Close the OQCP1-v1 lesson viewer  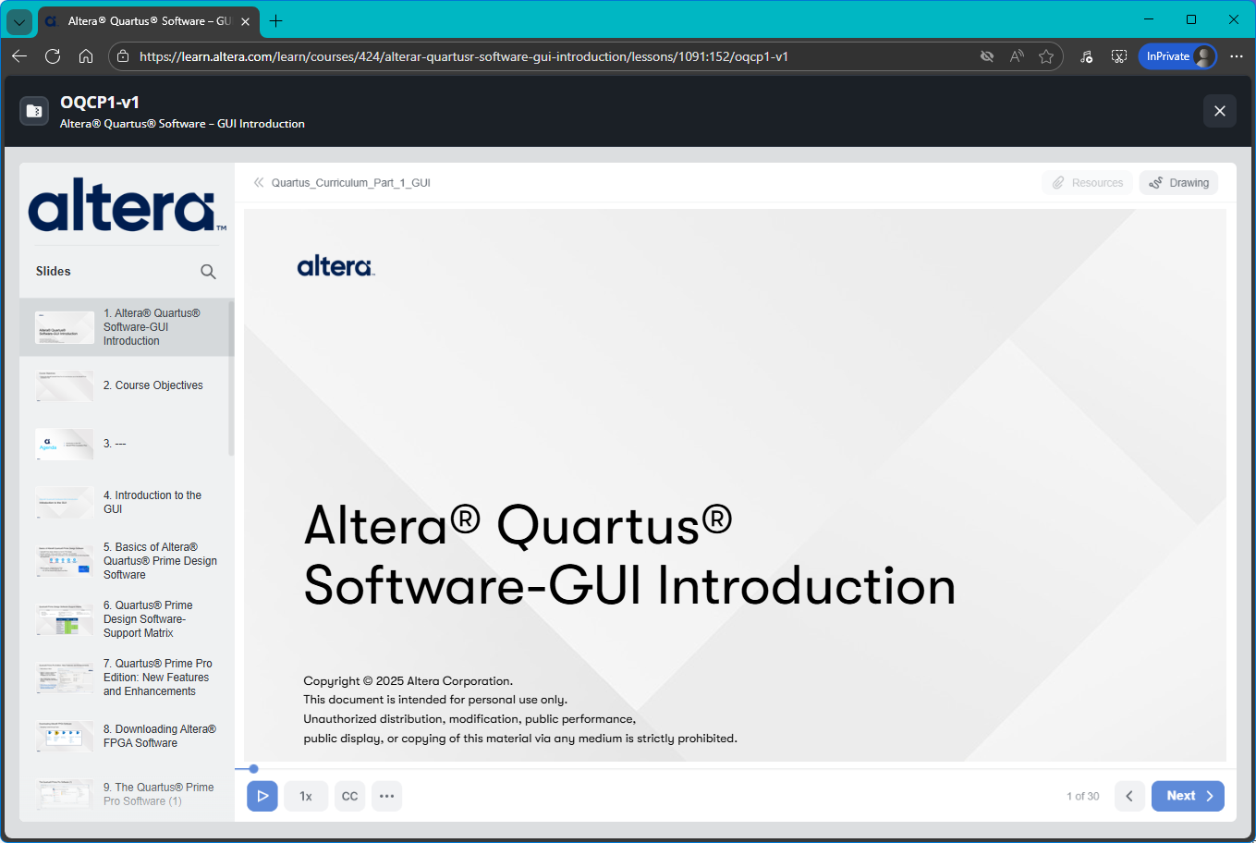[x=1219, y=111]
